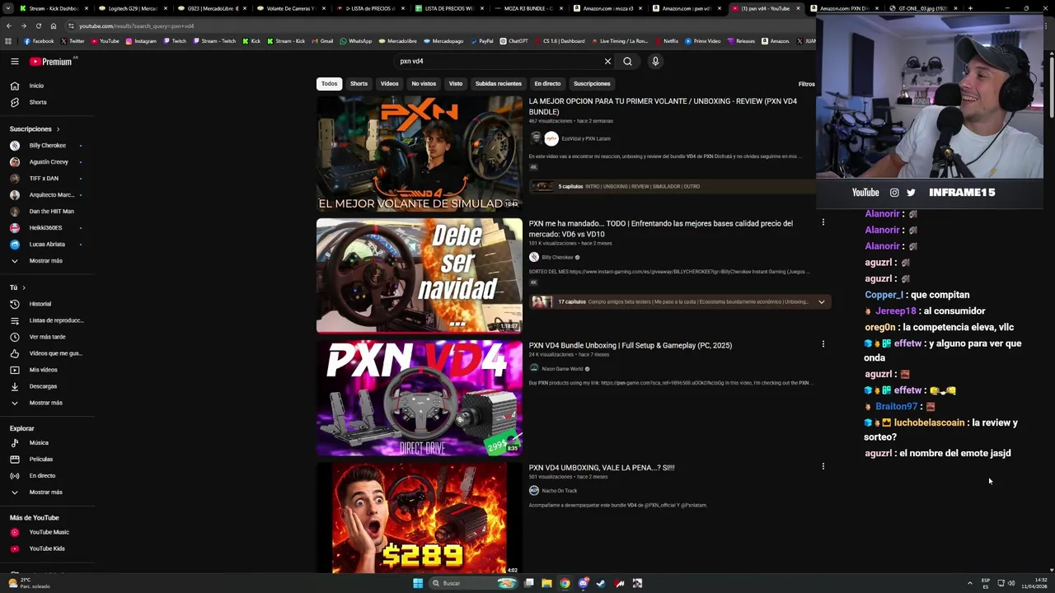Viewport: 1055px width, 593px height.
Task: Expand Mostrar más below Descargas
Action: coord(45,403)
